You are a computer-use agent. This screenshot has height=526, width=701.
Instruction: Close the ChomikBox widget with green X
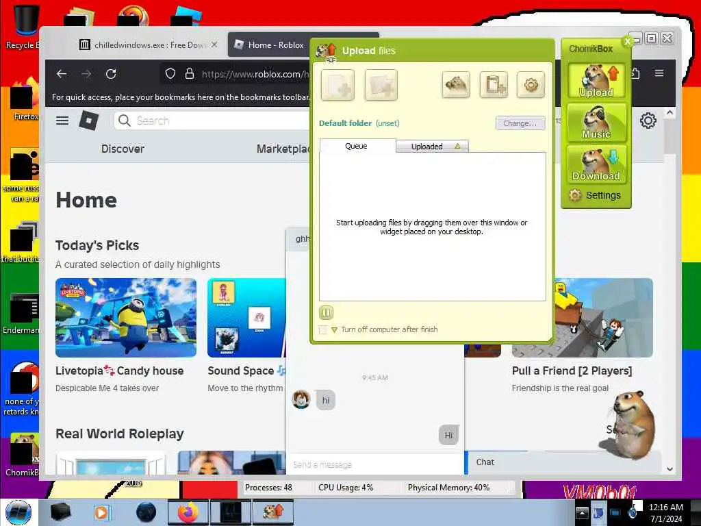(628, 41)
